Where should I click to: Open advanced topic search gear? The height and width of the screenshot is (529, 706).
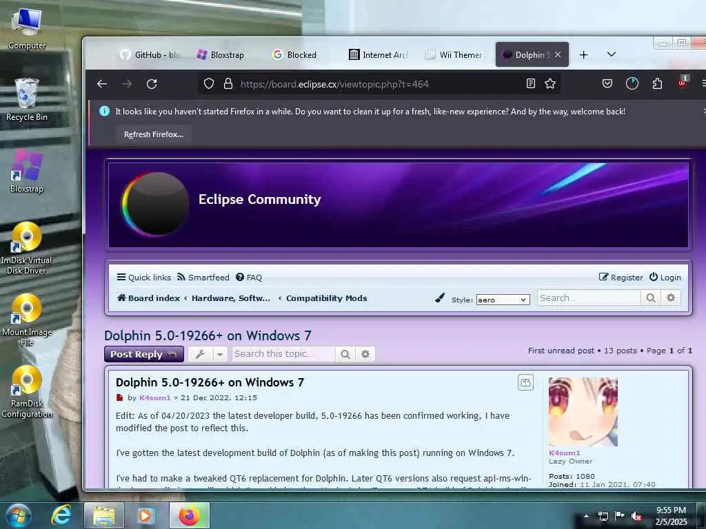point(365,354)
